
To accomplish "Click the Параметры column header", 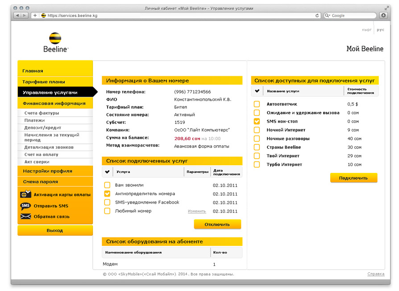I will [197, 172].
